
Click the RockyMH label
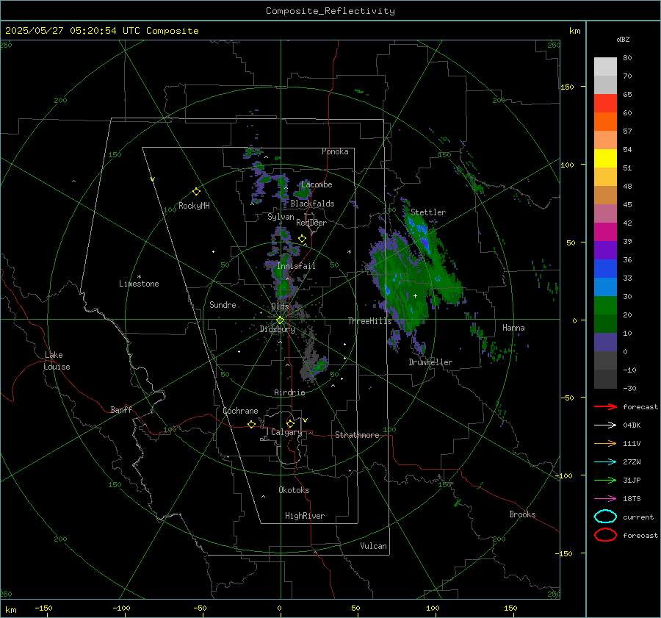coord(194,206)
